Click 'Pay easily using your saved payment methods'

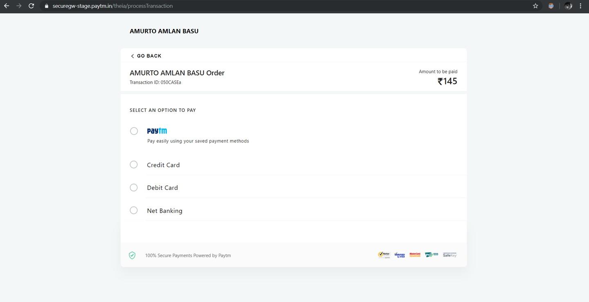coord(198,141)
